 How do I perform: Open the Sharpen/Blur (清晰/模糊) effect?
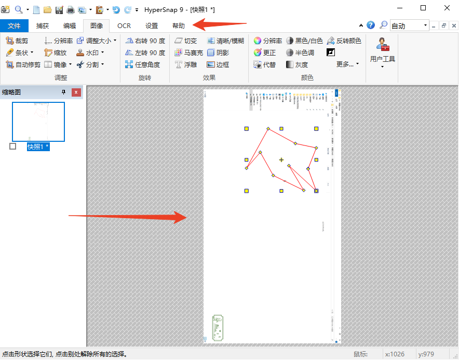[225, 41]
